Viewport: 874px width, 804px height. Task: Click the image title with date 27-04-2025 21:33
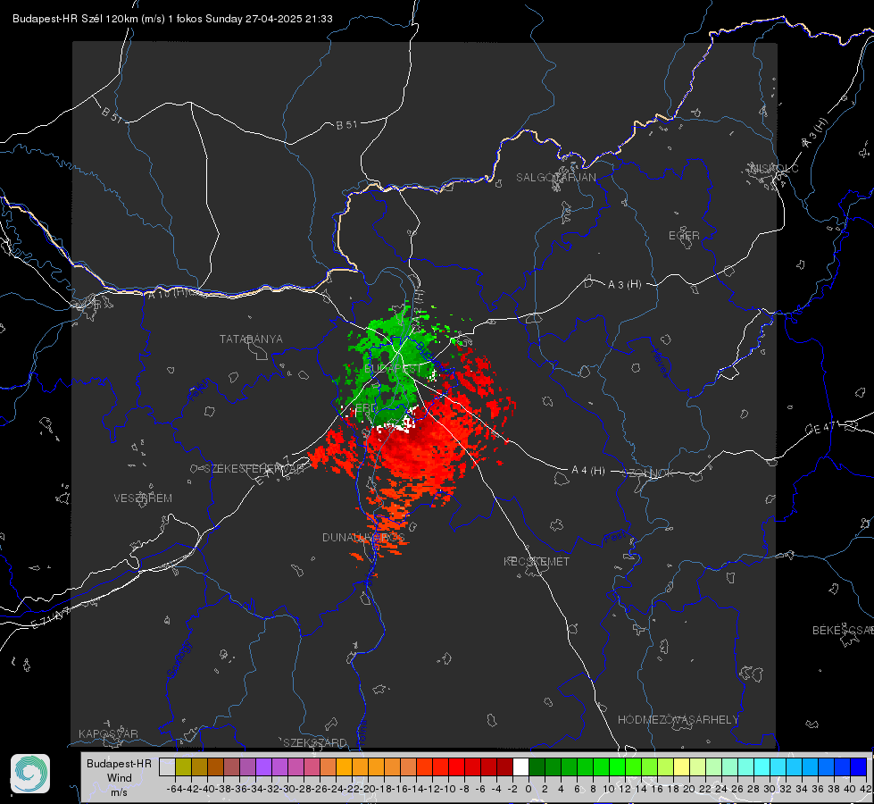(x=172, y=19)
